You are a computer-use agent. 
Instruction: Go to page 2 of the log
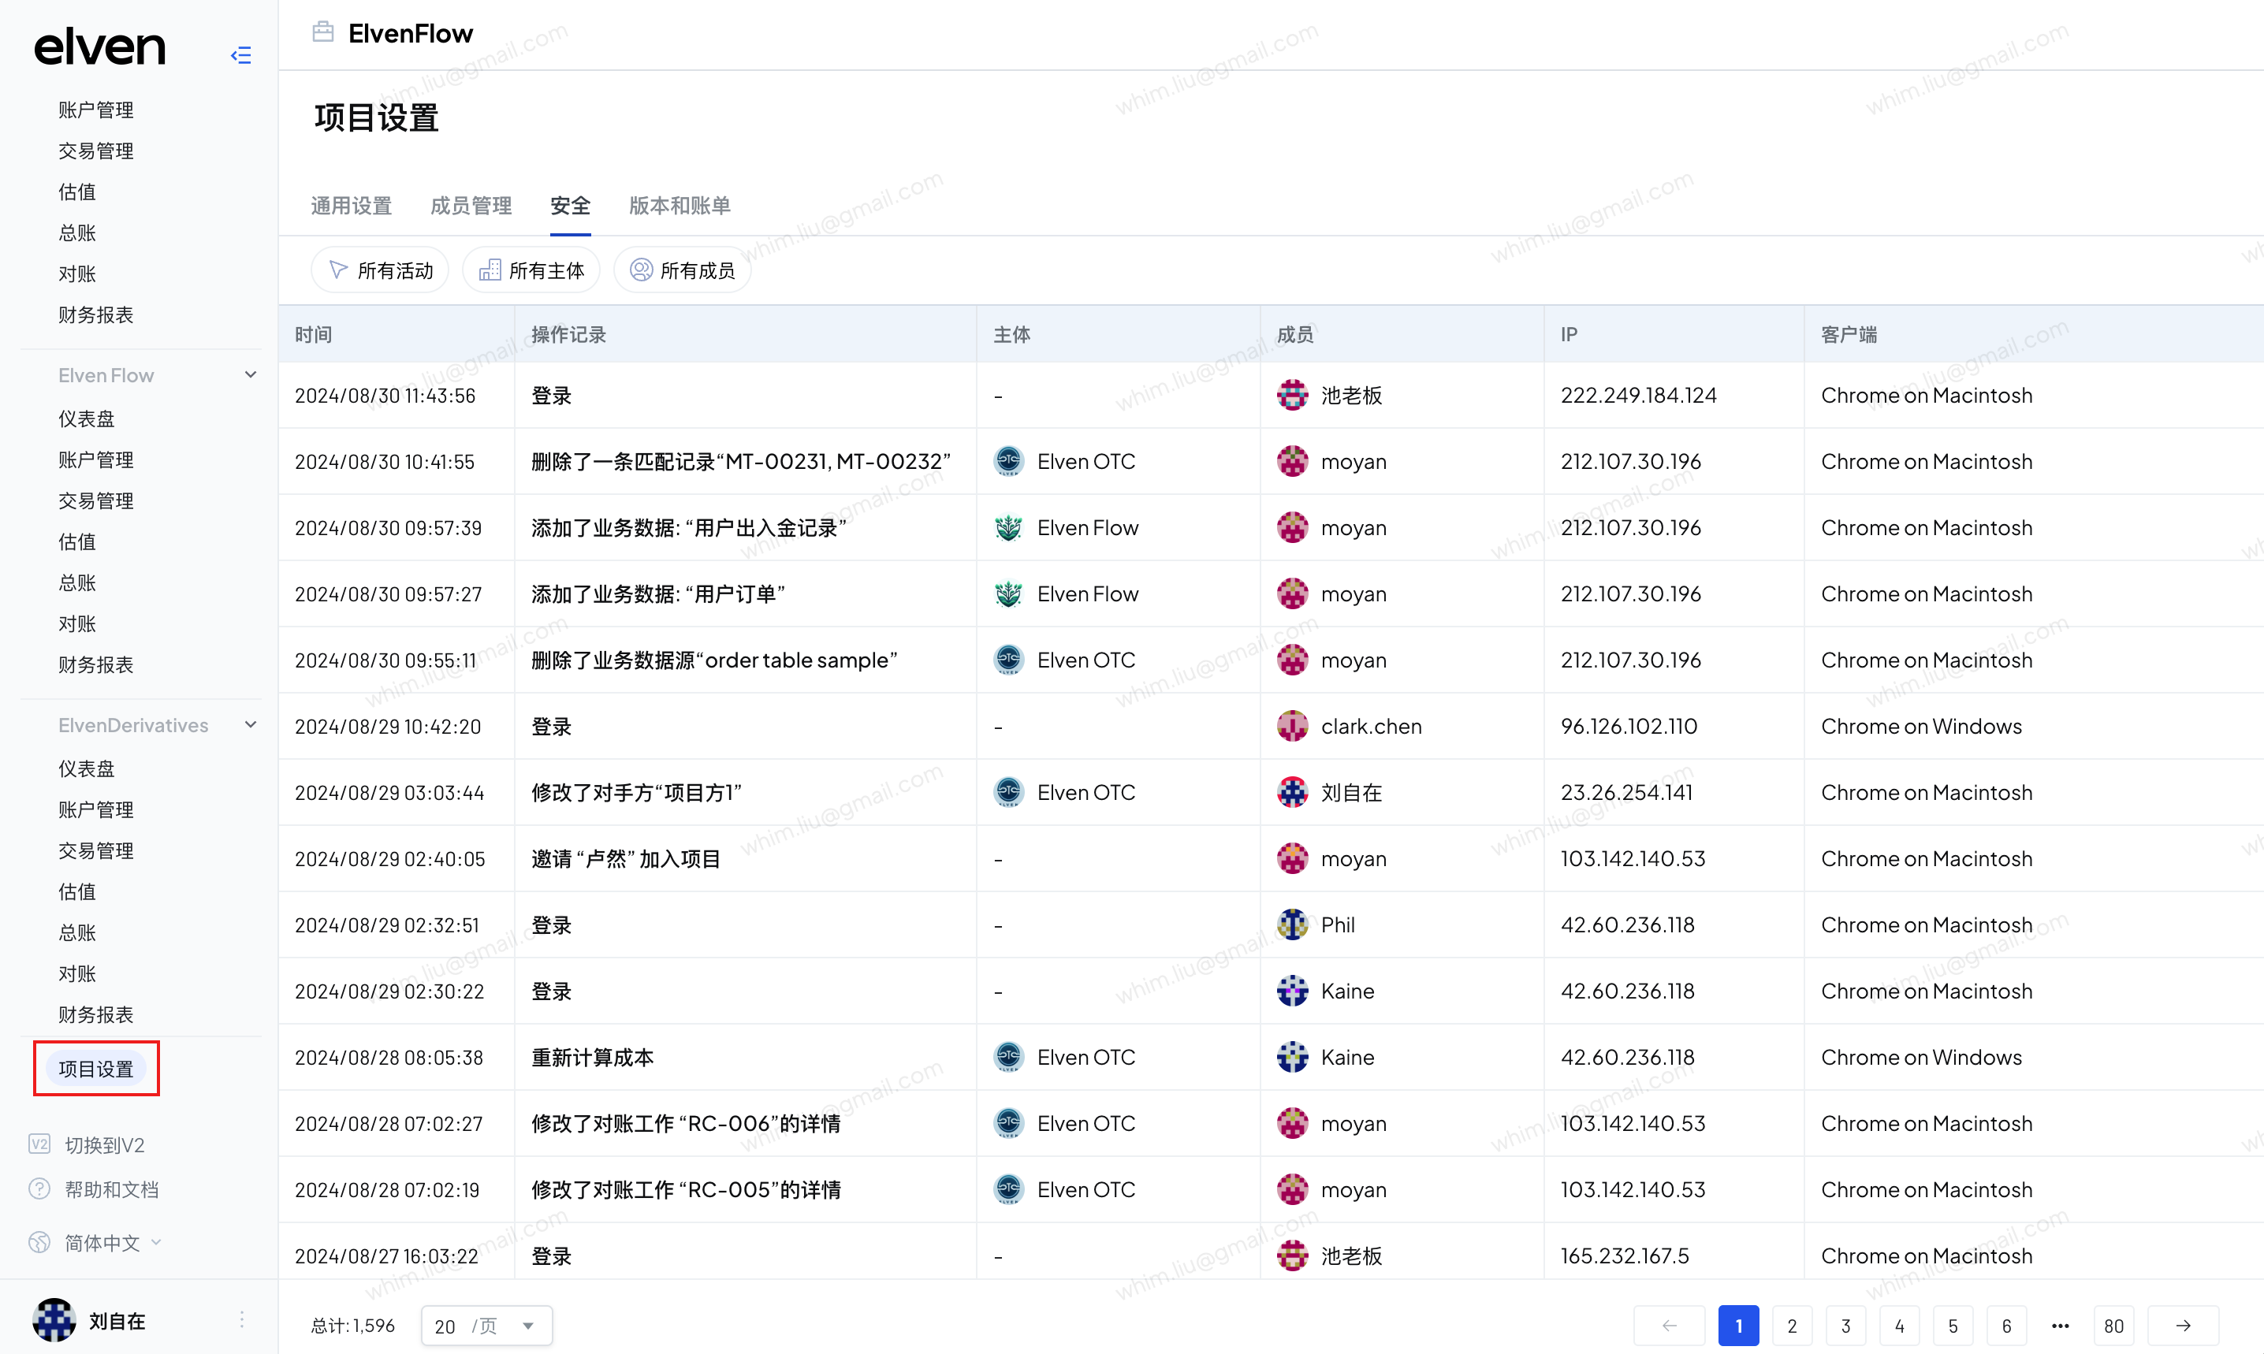point(1793,1326)
